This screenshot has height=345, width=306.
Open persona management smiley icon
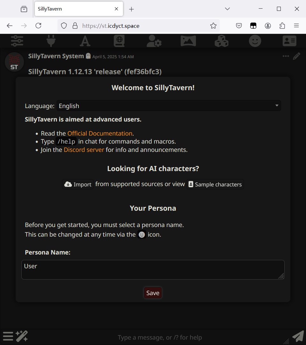[x=255, y=41]
